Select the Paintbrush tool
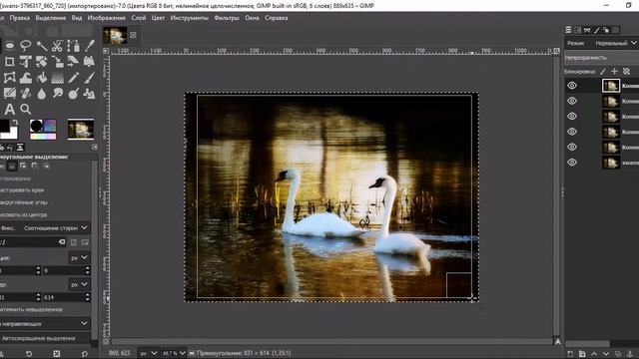The height and width of the screenshot is (359, 639). click(89, 78)
